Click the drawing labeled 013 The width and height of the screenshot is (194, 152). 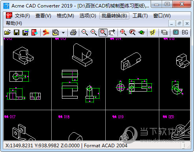click(x=78, y=74)
